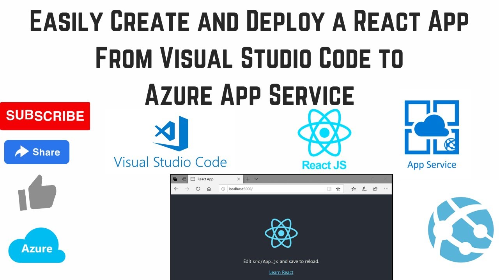Refresh the localhost page
499x280 pixels.
tap(198, 189)
